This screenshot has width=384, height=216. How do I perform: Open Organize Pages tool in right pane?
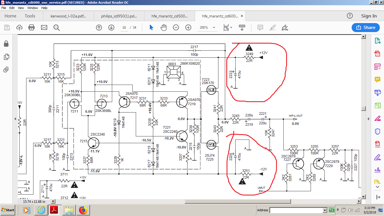[377, 105]
